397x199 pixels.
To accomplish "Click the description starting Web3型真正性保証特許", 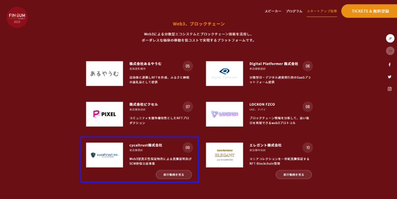I will click(161, 161).
